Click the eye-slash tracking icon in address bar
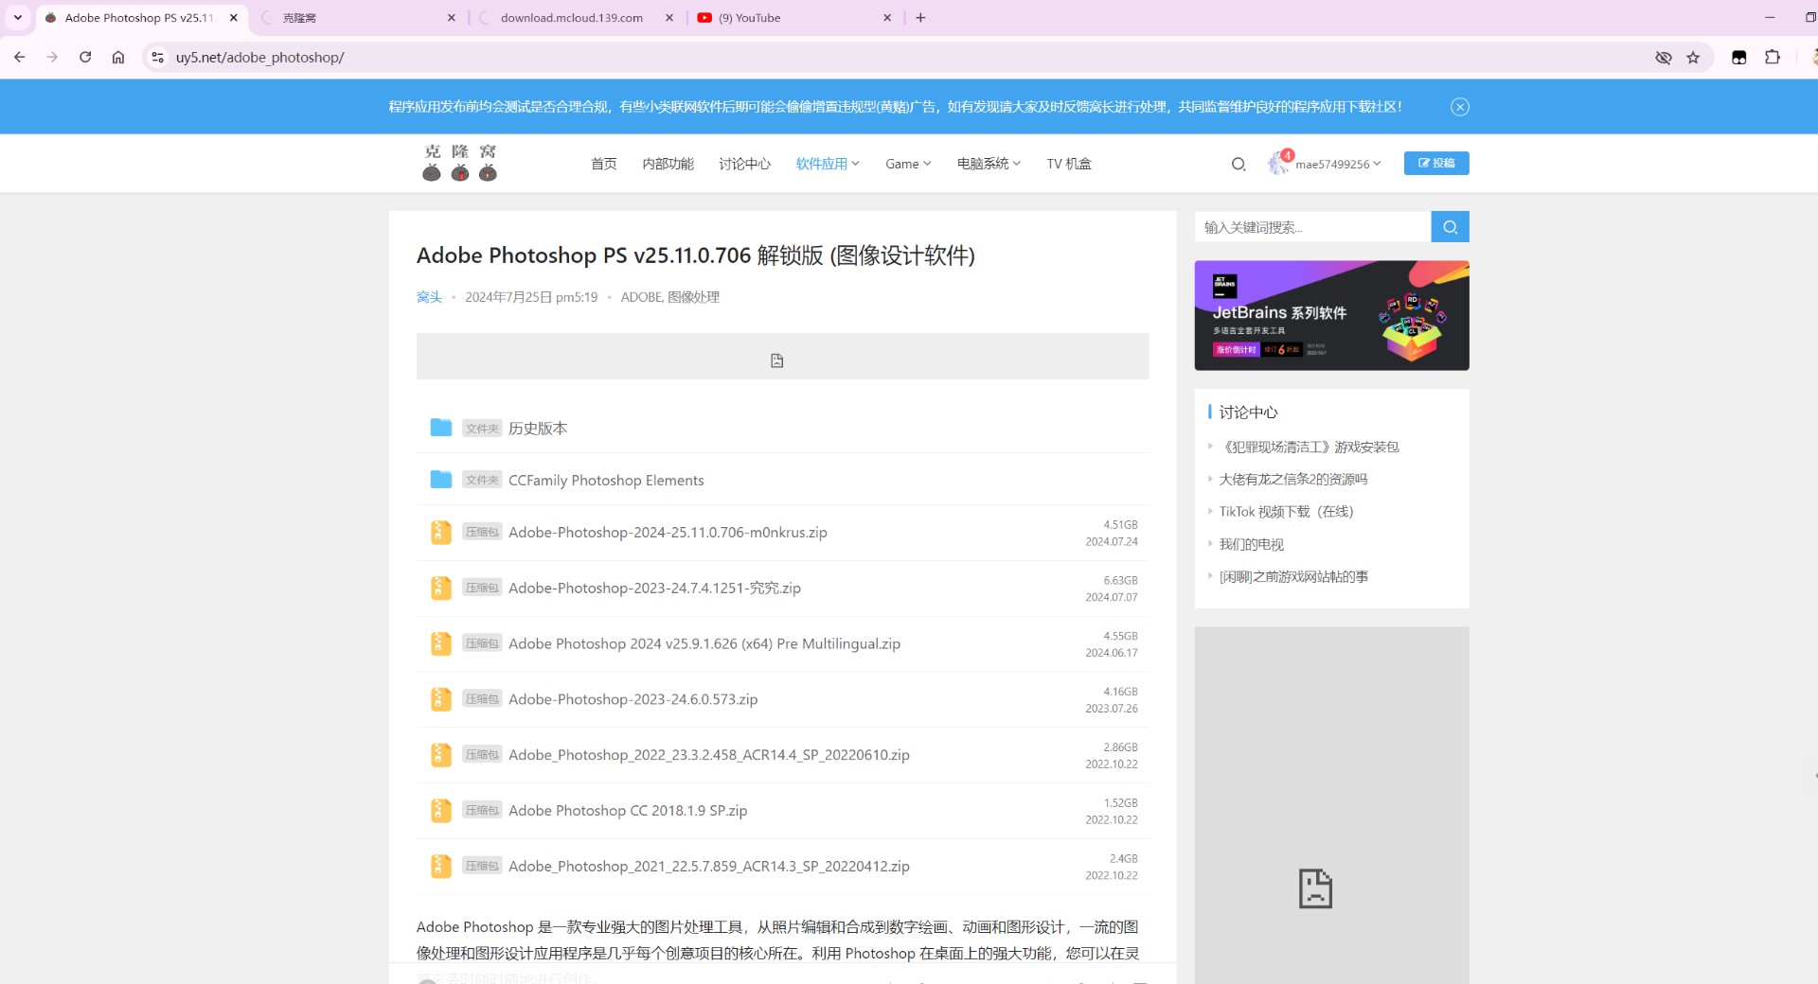Viewport: 1818px width, 984px height. pyautogui.click(x=1664, y=58)
